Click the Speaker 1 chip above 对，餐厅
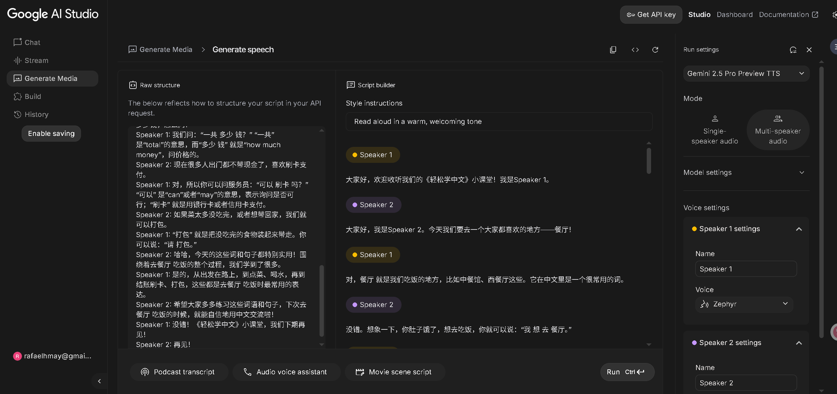This screenshot has width=837, height=394. (373, 255)
